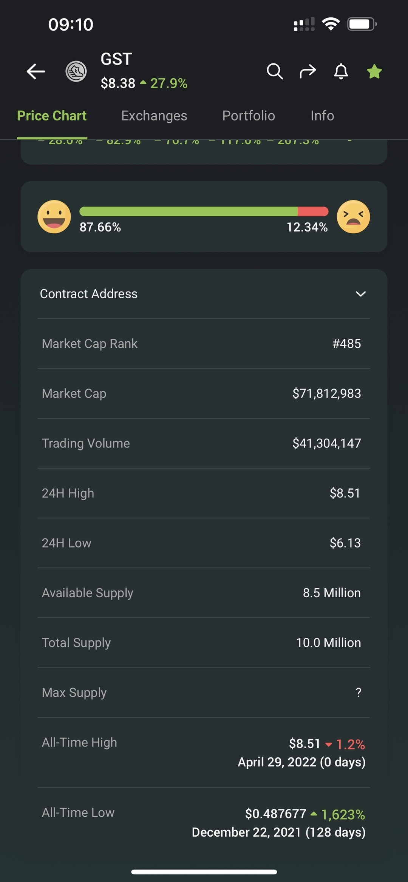The image size is (408, 882).
Task: Open the Contract Address row
Action: [204, 294]
